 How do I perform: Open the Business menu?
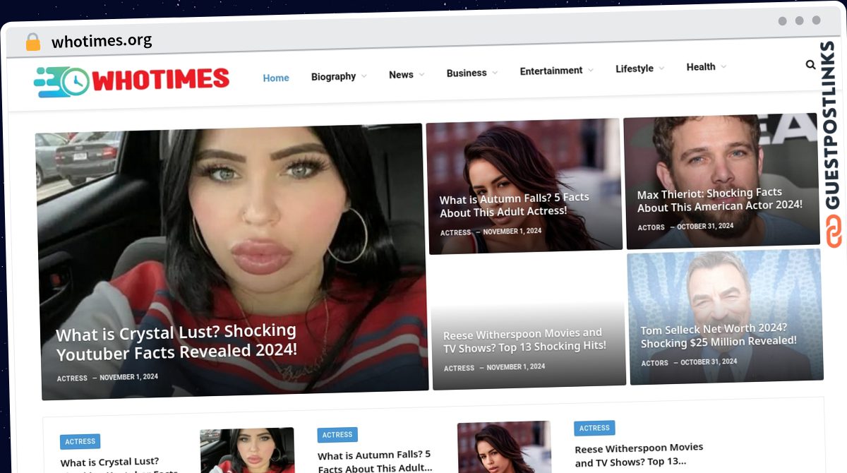tap(467, 73)
